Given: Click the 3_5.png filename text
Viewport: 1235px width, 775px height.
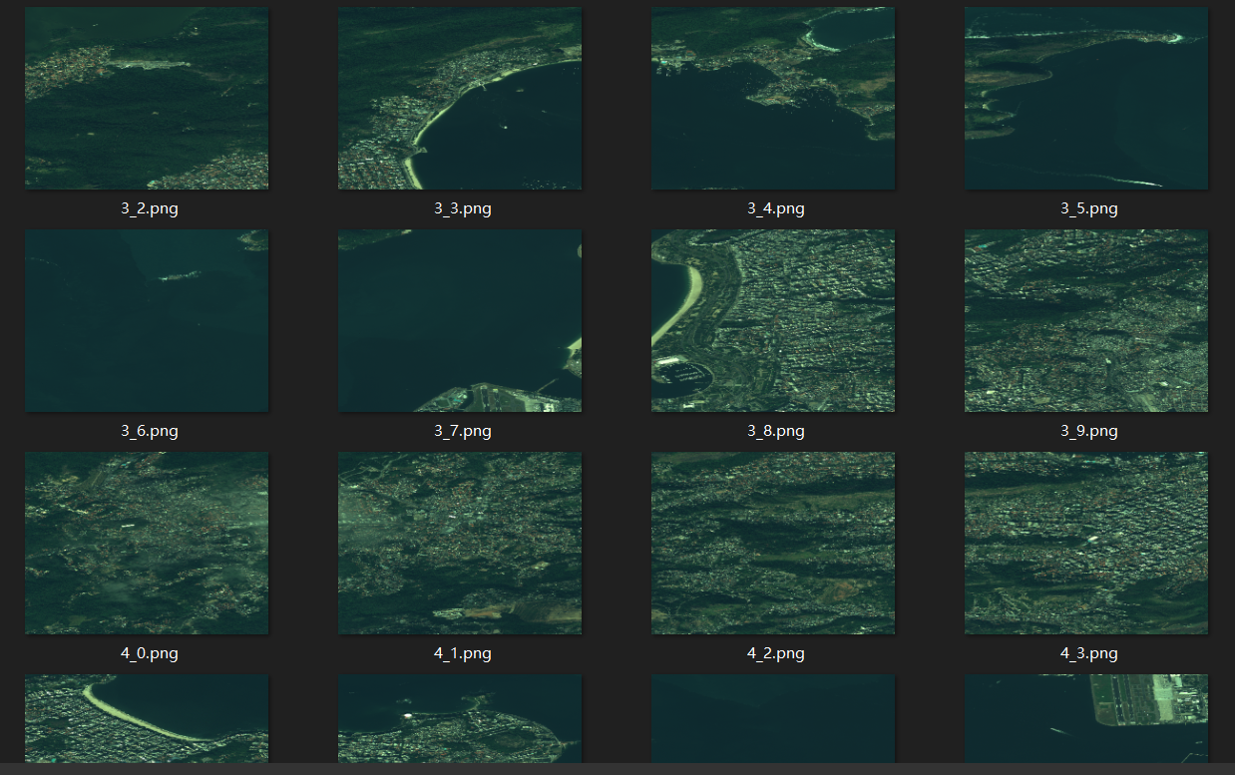Looking at the screenshot, I should 1089,208.
